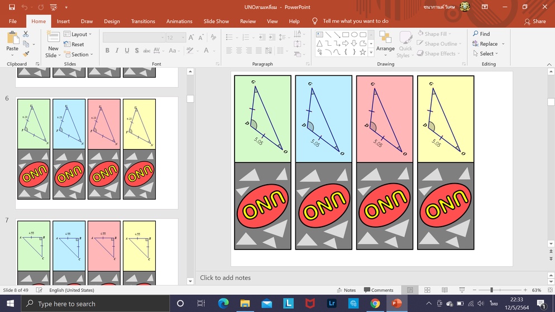Toggle text Shadow formatting
555x312 pixels.
pos(137,51)
